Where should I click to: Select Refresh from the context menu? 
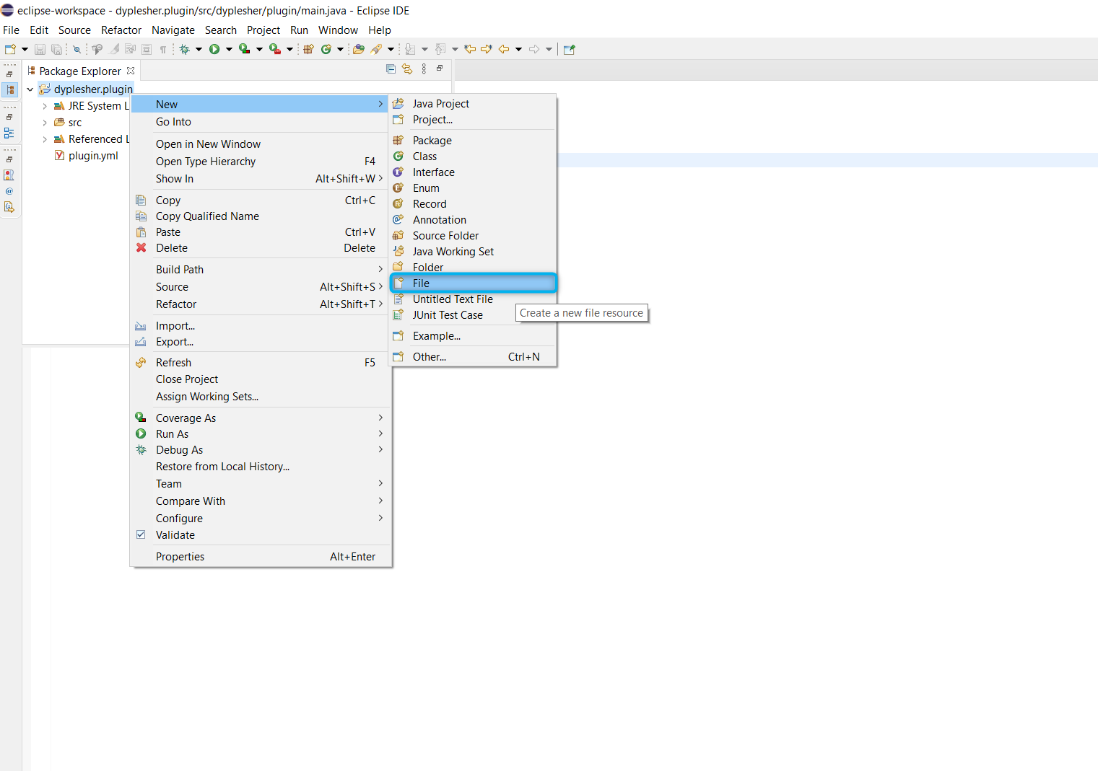(x=261, y=363)
